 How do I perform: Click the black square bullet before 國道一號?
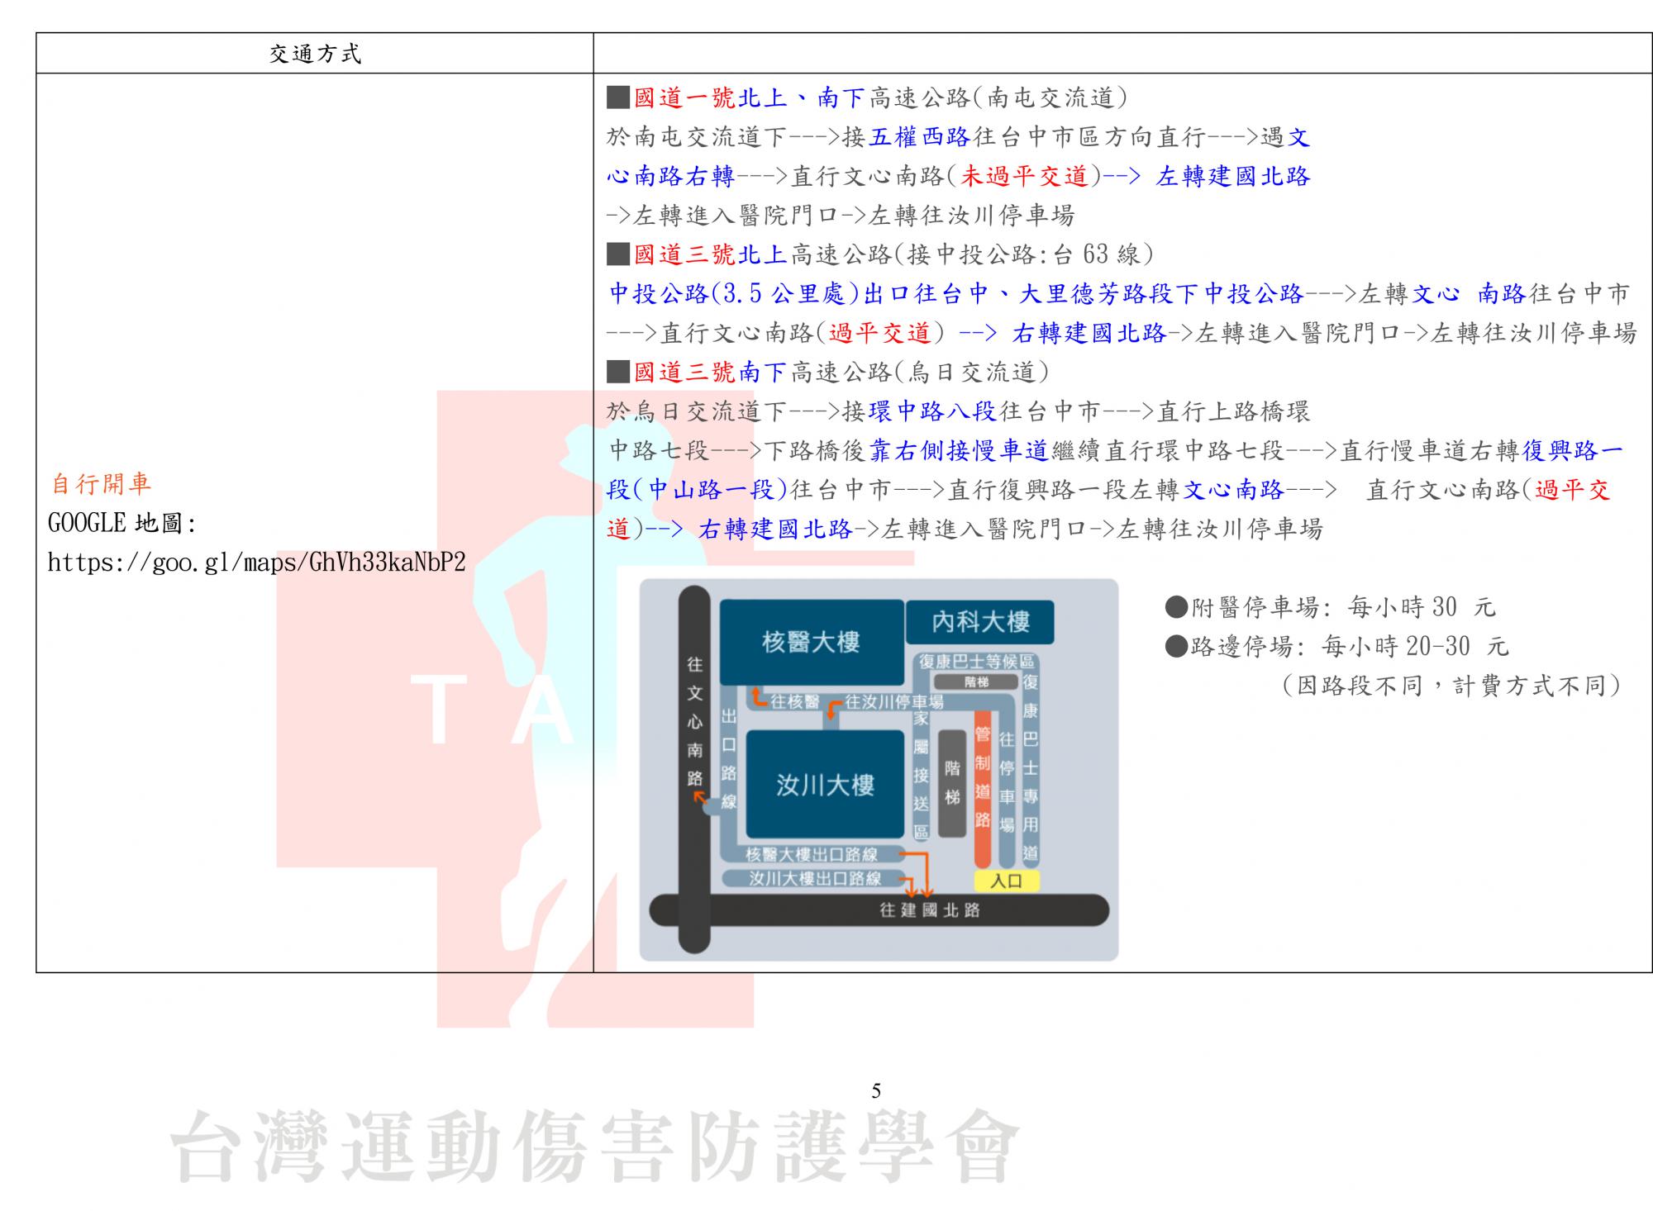(x=618, y=98)
